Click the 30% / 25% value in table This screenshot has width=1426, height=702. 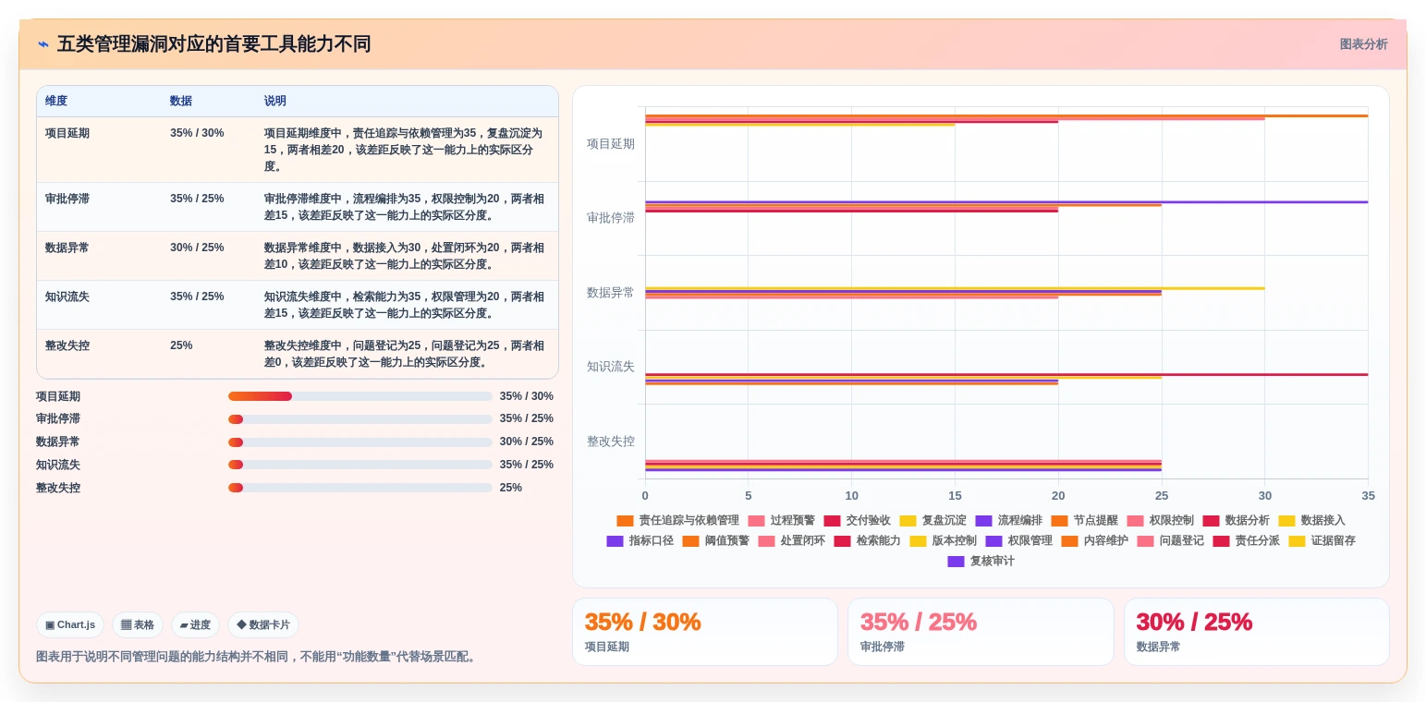coord(197,248)
